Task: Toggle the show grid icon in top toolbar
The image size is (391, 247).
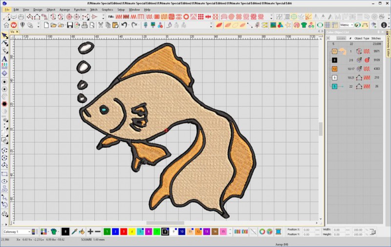Action: tap(327, 25)
